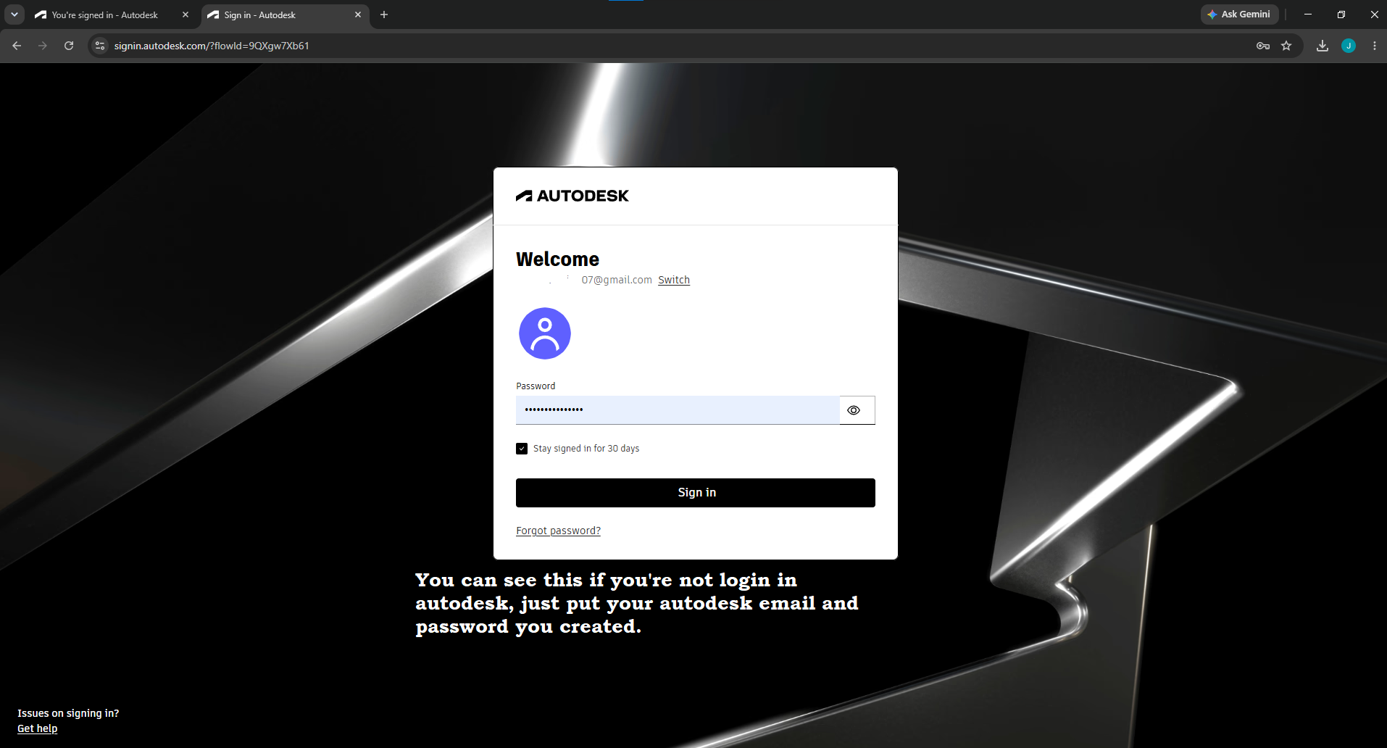Go back to the previous page
This screenshot has height=748, width=1387.
coord(17,46)
